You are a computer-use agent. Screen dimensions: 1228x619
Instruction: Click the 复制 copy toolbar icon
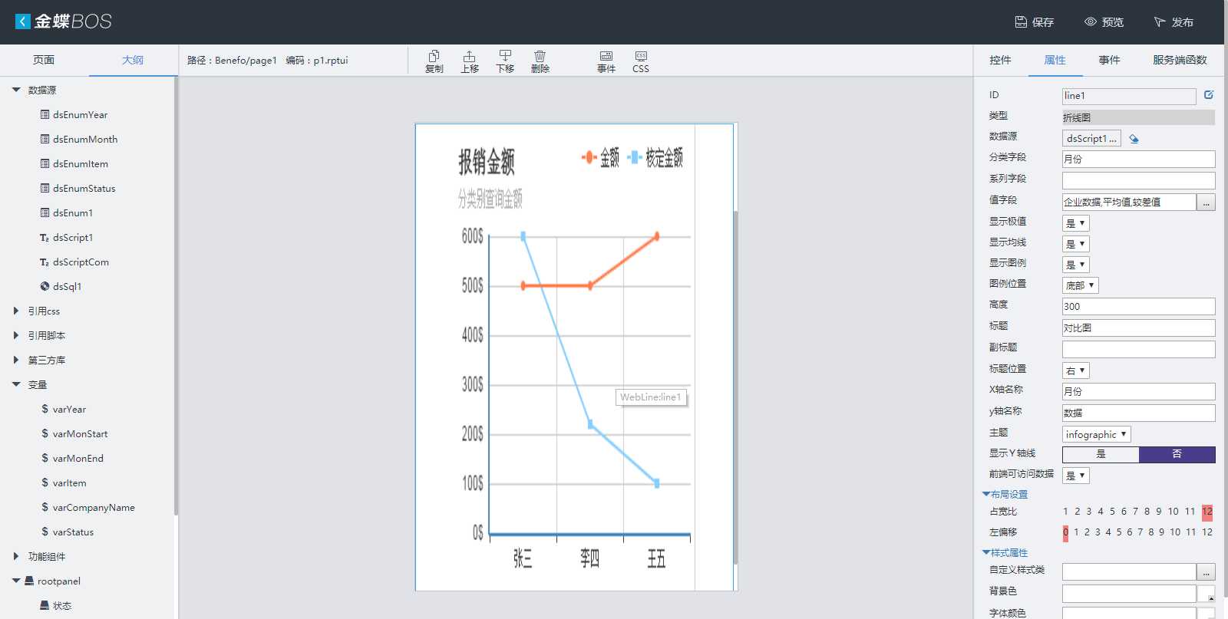[x=434, y=61]
